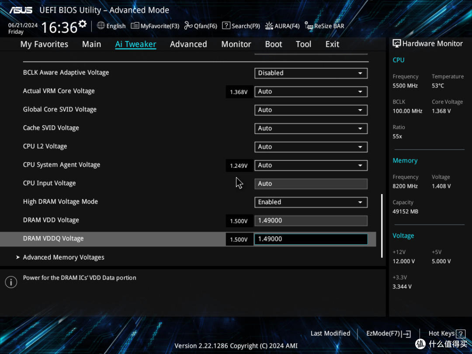Open Search(F9) question mark icon
The image size is (472, 354).
pos(226,26)
